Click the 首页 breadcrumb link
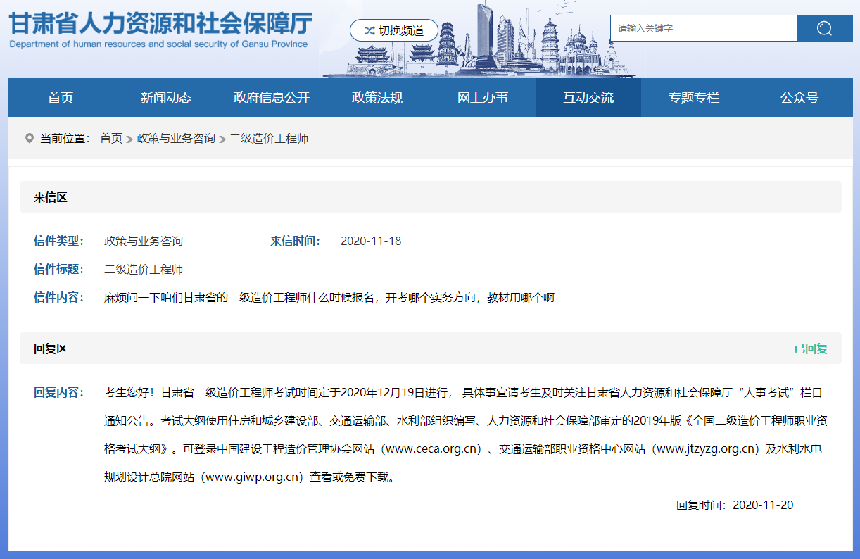Screen dimensions: 860x559 pos(110,138)
